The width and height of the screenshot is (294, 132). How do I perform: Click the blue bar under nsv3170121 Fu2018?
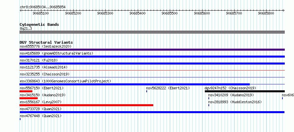click(x=152, y=64)
